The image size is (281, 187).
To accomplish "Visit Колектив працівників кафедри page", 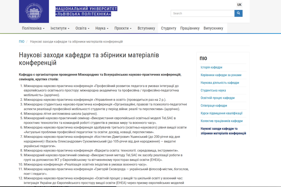I will [x=221, y=121].
